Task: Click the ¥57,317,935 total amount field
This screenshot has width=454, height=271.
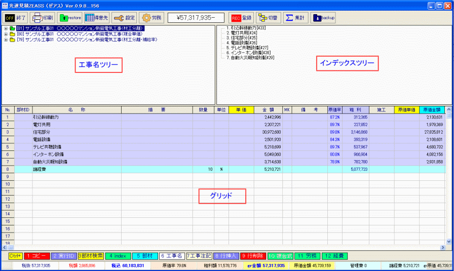Action: point(196,18)
